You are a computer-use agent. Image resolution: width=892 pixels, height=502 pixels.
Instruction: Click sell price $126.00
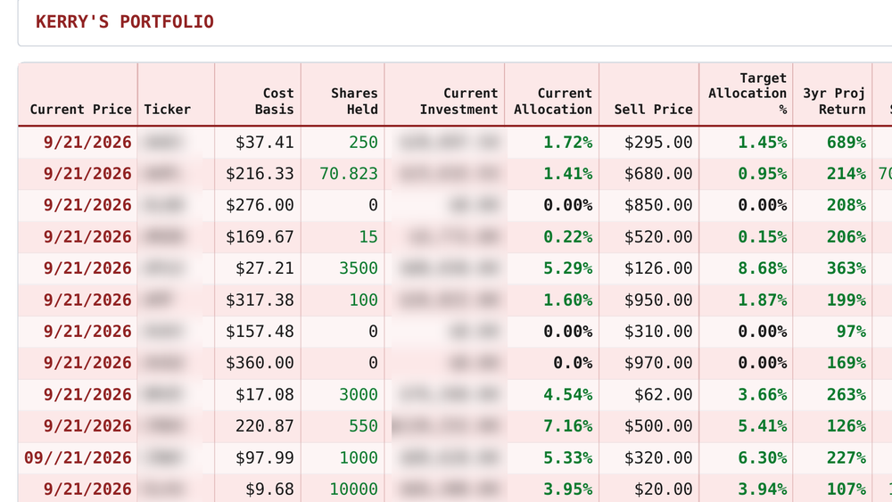coord(658,267)
